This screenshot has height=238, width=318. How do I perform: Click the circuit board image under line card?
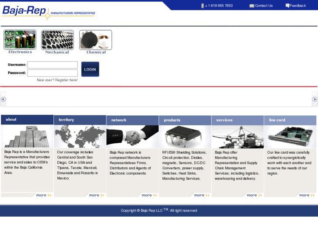pyautogui.click(x=290, y=137)
